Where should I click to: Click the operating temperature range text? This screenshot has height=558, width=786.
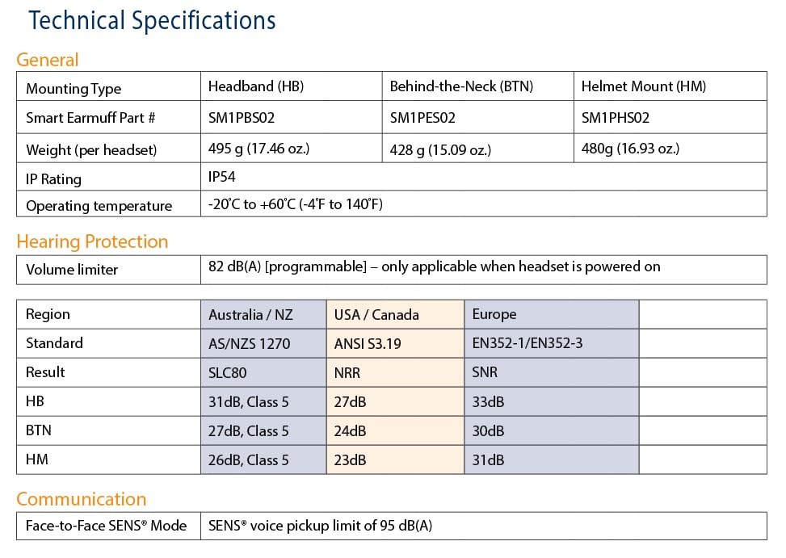tap(295, 203)
